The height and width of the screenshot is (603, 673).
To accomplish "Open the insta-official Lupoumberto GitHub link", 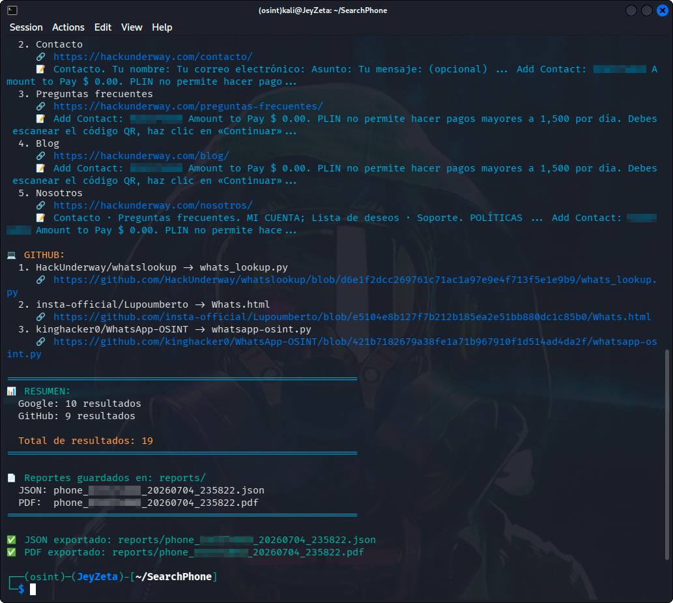I will [x=352, y=317].
